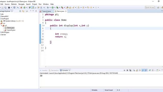Open the Run menu
The image size is (163, 92).
click(x=40, y=4)
